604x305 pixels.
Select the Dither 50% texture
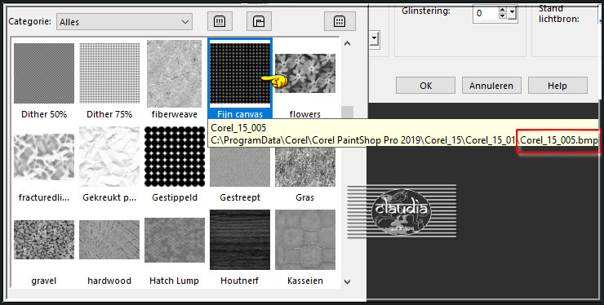44,73
